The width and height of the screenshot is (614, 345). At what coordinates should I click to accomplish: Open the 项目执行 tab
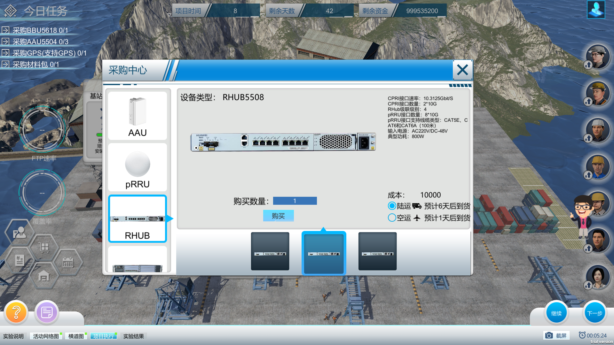tap(104, 336)
